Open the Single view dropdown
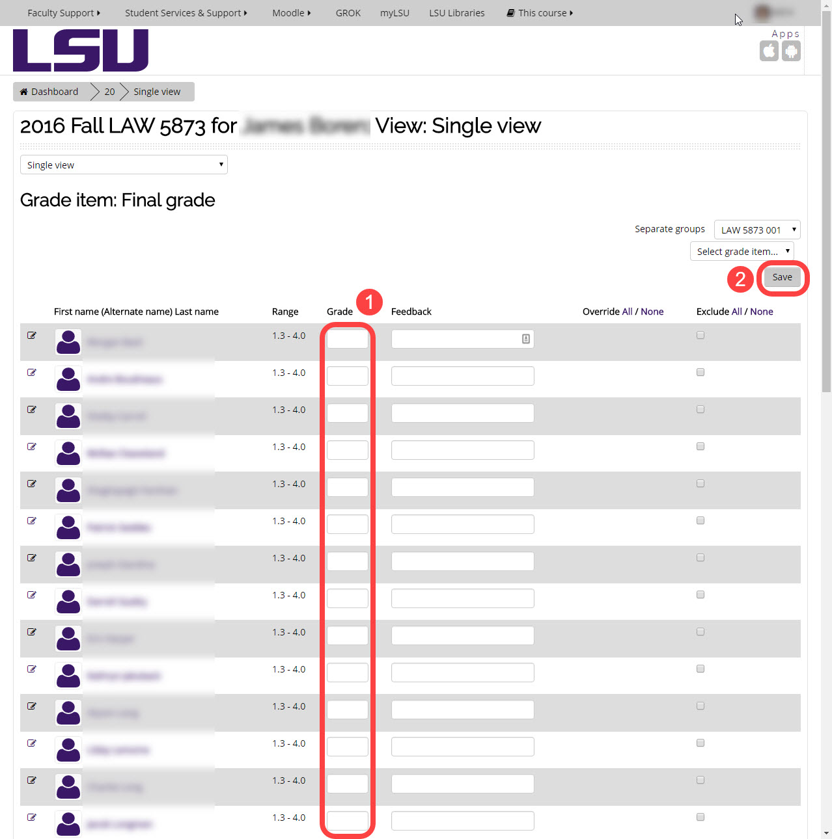Screen dimensions: 832x839 pos(124,165)
